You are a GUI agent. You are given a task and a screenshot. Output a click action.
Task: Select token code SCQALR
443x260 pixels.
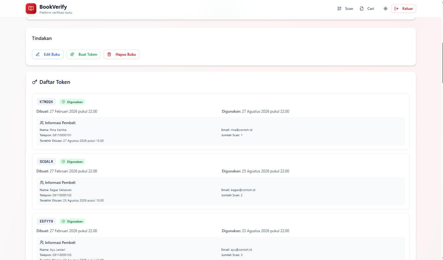[46, 162]
